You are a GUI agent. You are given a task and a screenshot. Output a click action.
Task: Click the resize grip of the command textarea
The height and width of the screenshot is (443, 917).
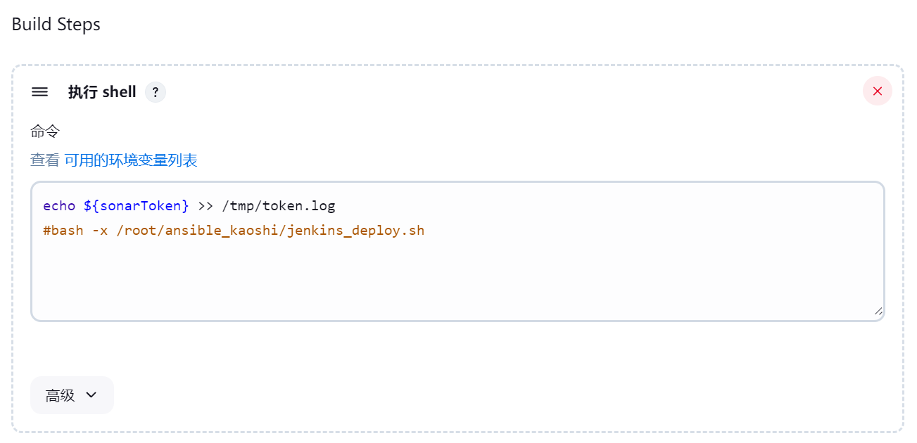tap(878, 311)
